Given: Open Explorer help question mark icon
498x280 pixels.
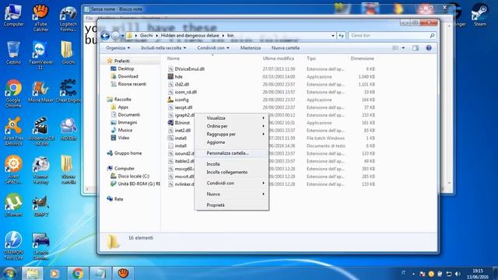Looking at the screenshot, I should (x=429, y=48).
